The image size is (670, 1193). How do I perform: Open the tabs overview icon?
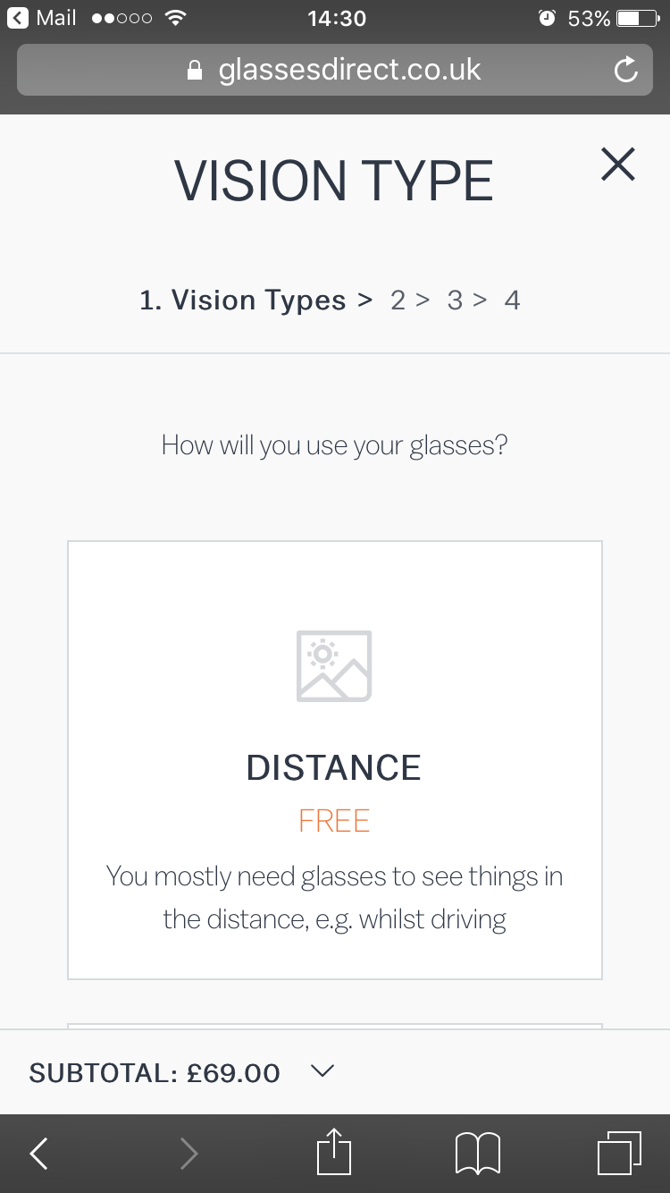618,1152
